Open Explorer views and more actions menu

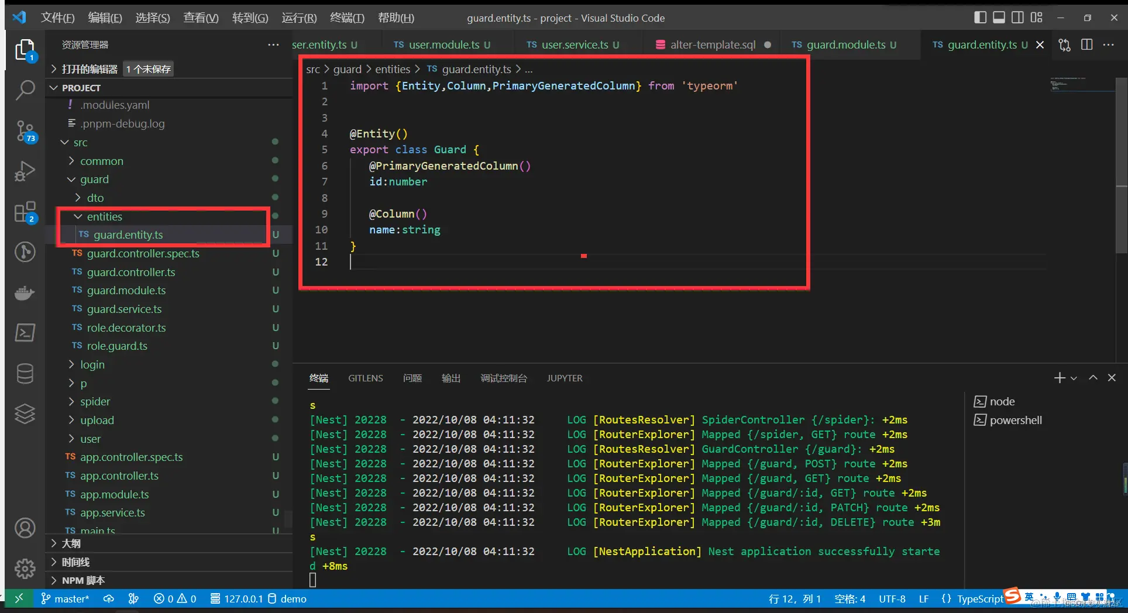click(x=273, y=45)
